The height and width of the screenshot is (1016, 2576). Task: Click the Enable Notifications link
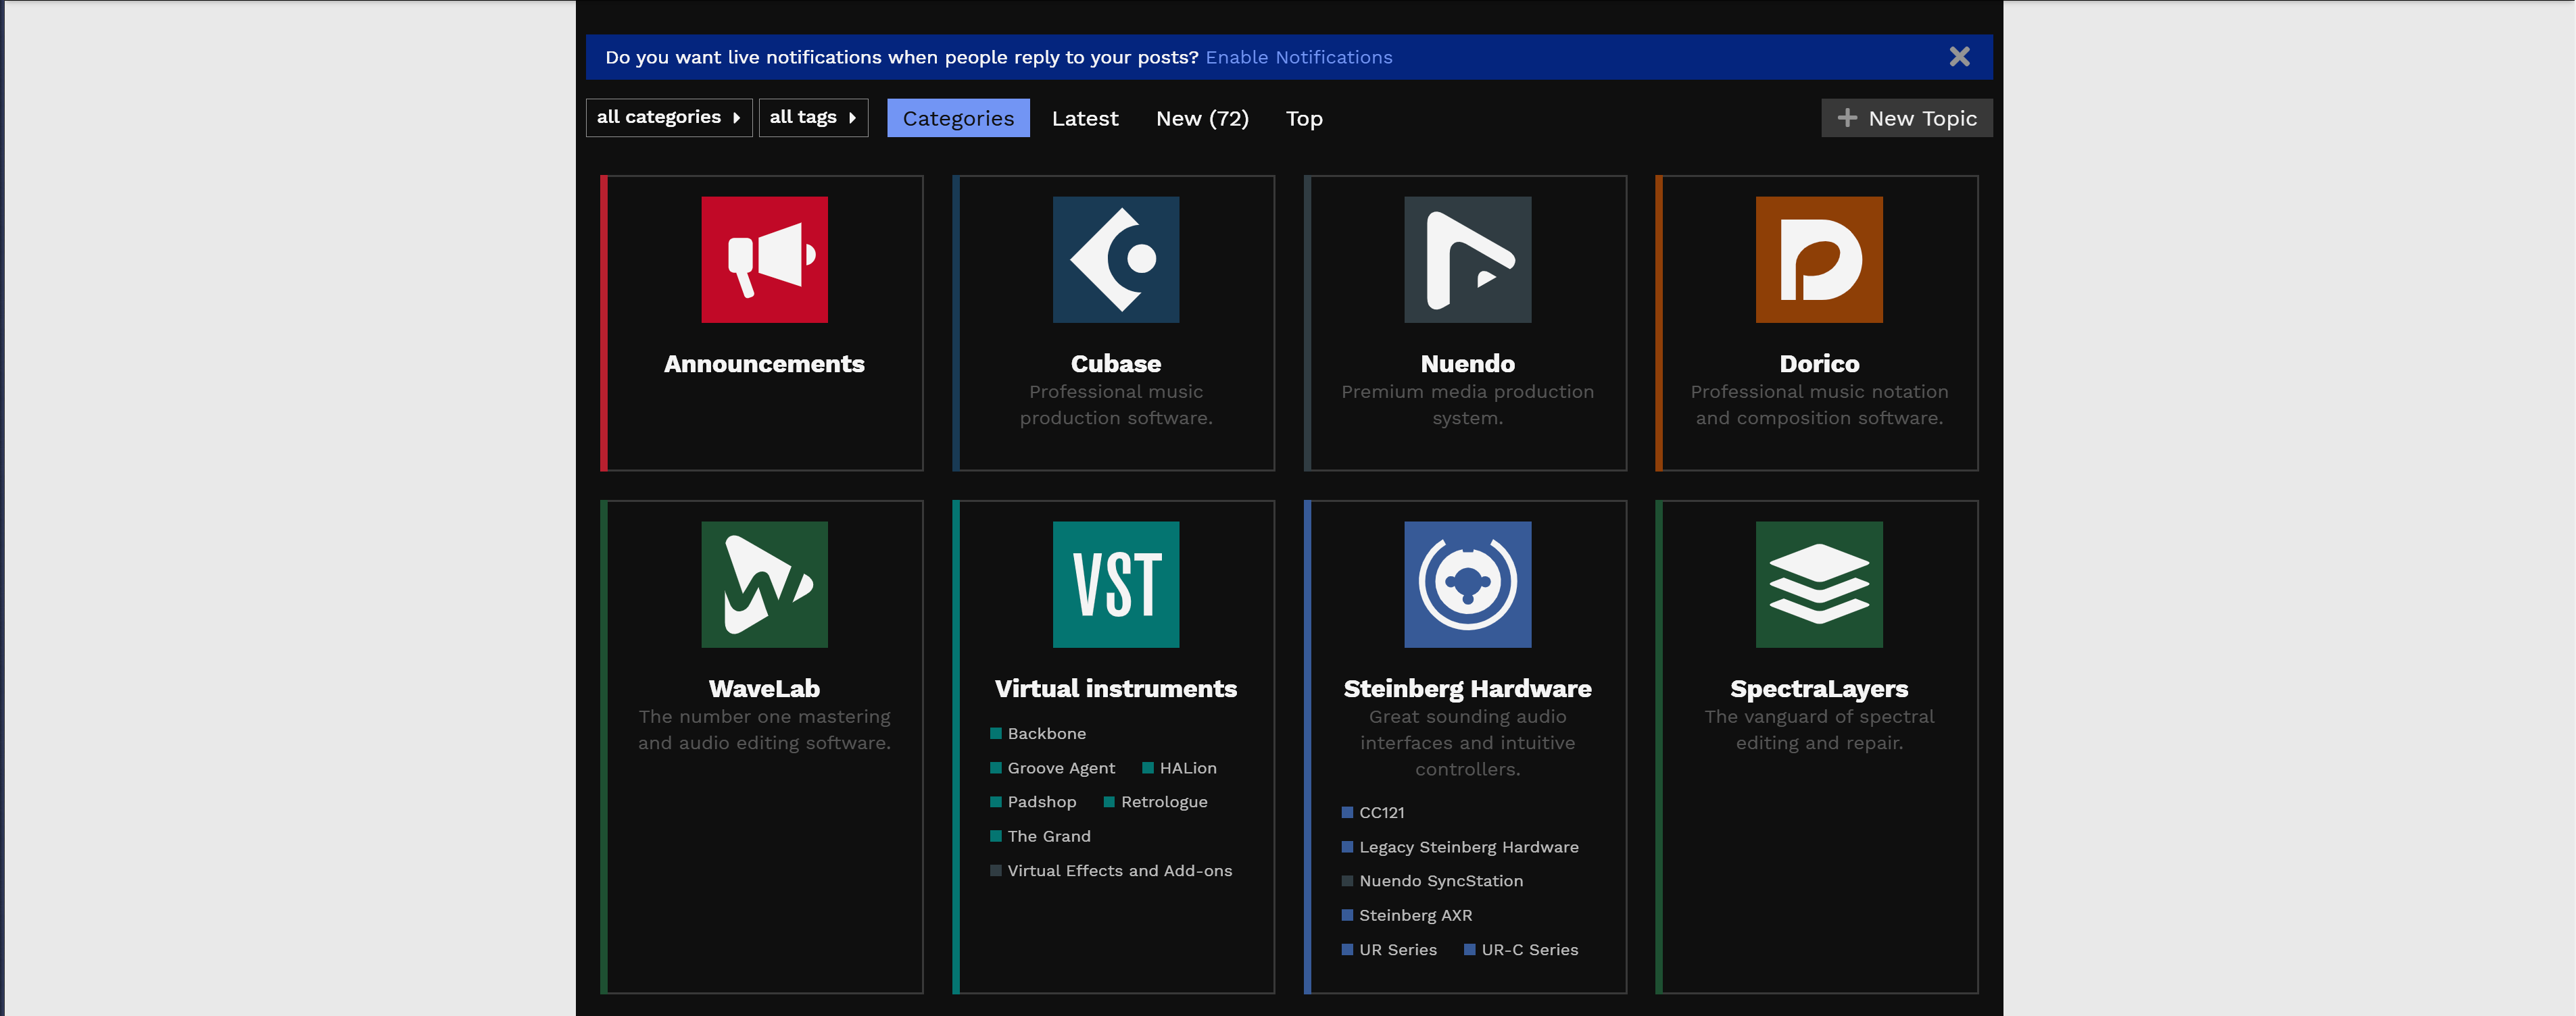click(x=1298, y=58)
